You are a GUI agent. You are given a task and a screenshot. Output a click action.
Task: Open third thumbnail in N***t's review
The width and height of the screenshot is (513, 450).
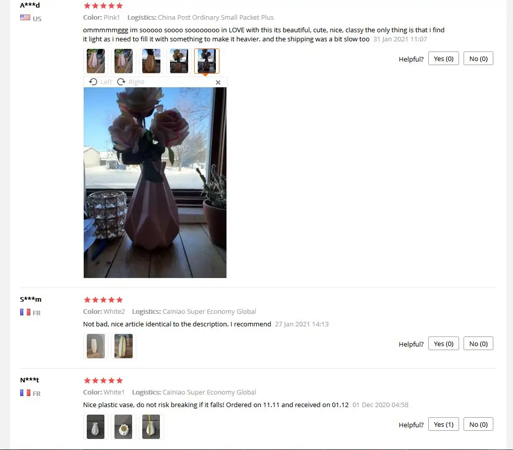(x=151, y=427)
